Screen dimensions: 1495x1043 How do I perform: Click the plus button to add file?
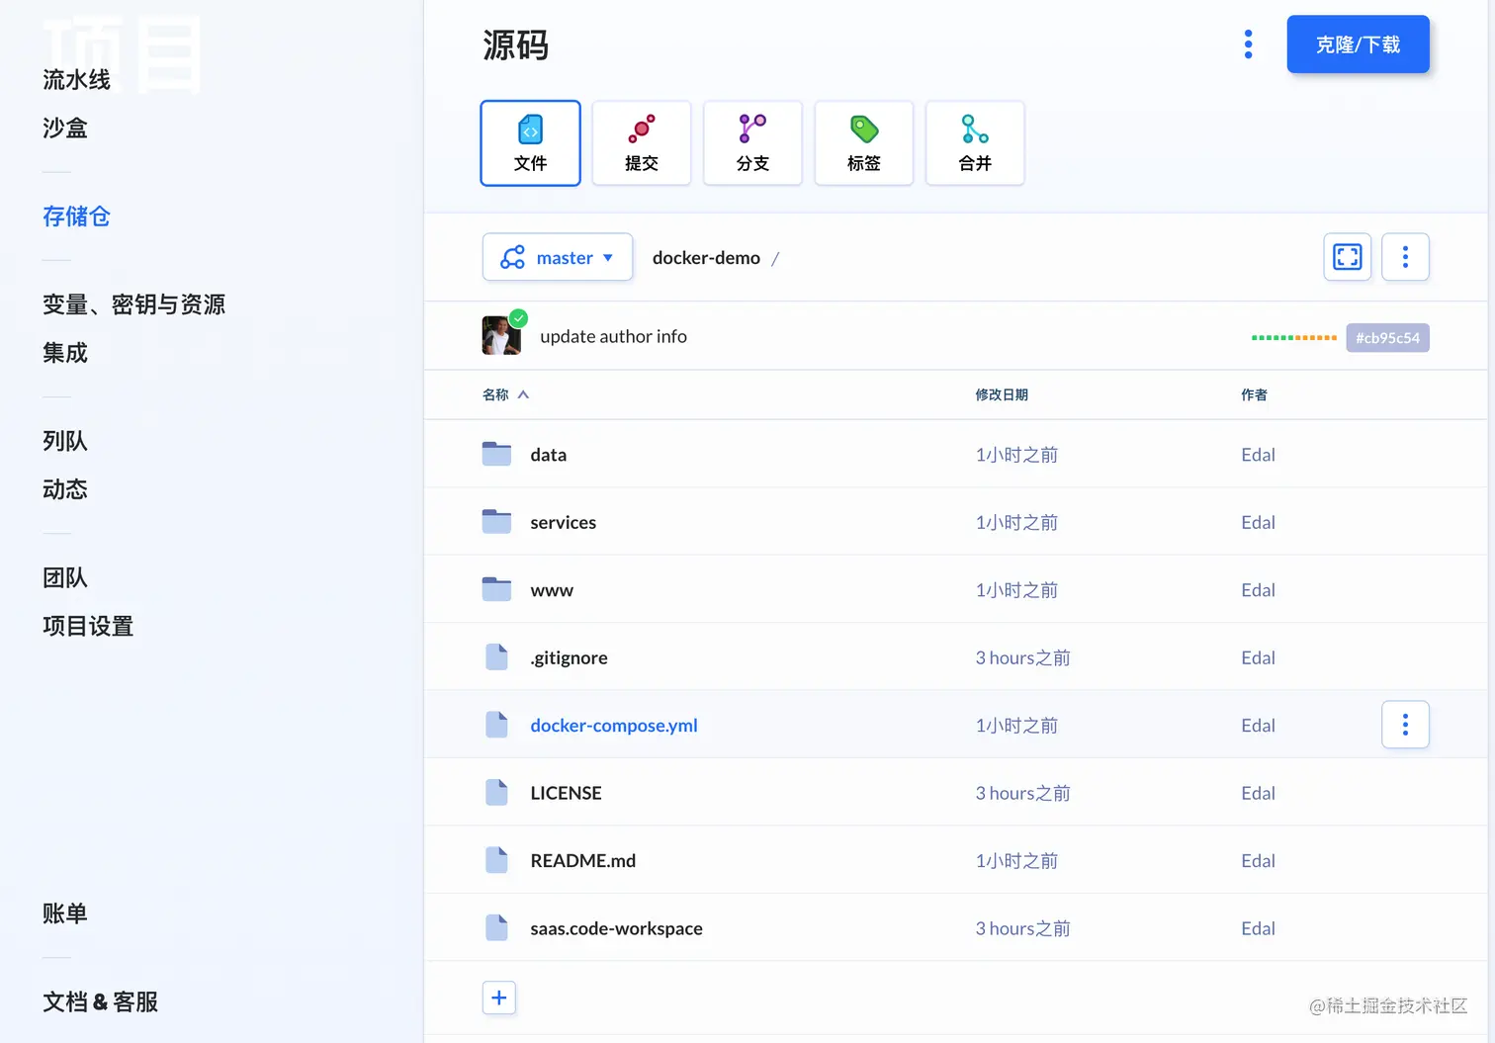click(x=498, y=998)
